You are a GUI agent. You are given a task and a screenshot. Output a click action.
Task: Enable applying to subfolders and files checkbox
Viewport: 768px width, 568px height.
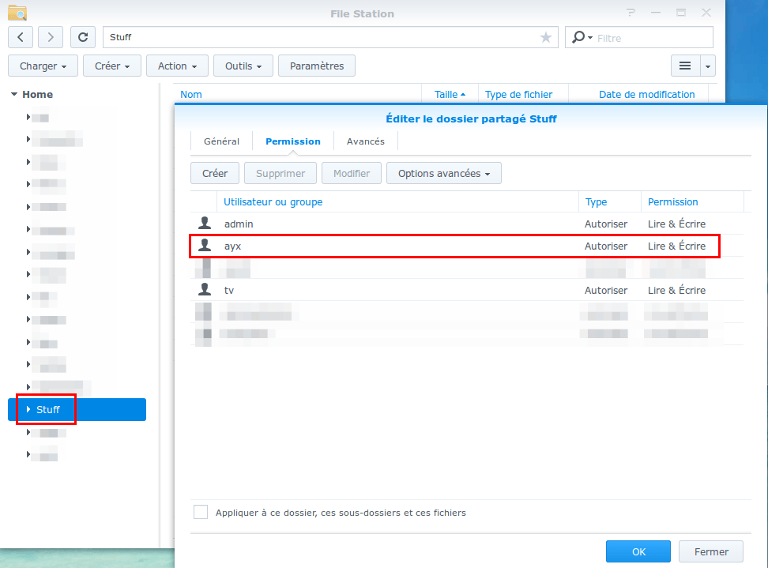[201, 512]
